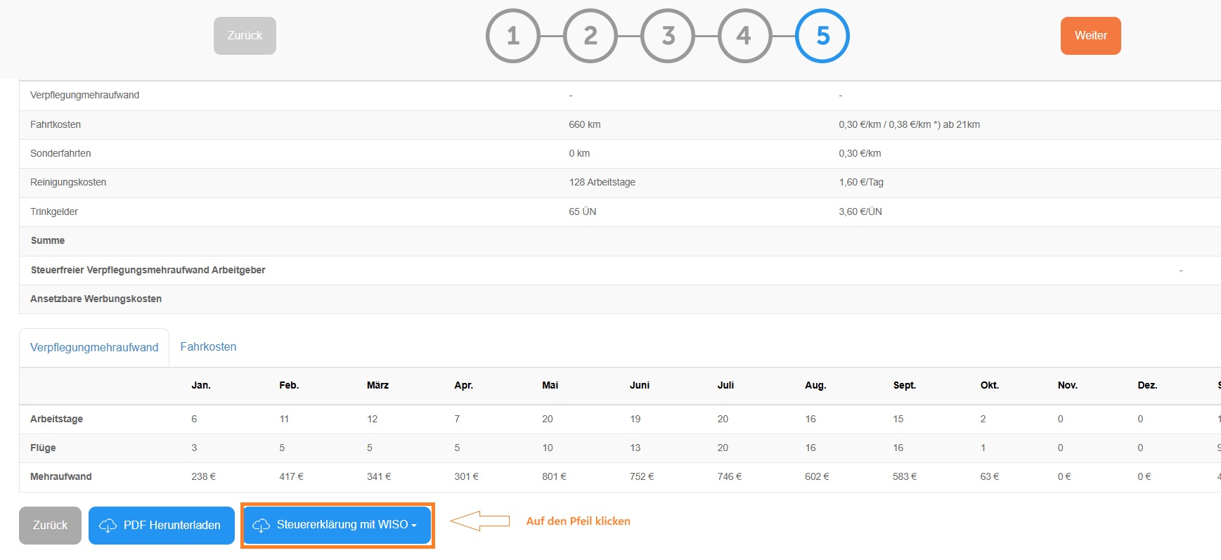
Task: Click the top grey Zurück button
Action: [x=245, y=36]
